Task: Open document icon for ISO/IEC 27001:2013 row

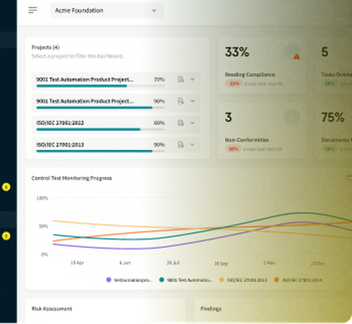Action: click(181, 144)
